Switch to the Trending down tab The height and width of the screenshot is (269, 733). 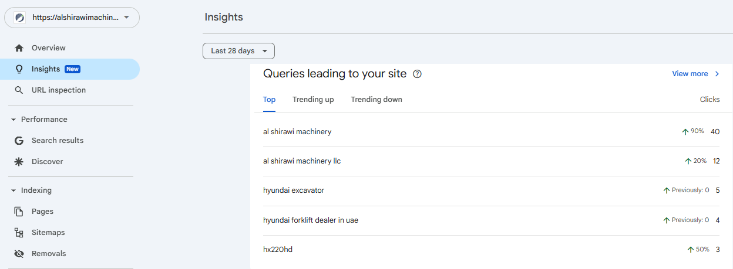(x=376, y=100)
